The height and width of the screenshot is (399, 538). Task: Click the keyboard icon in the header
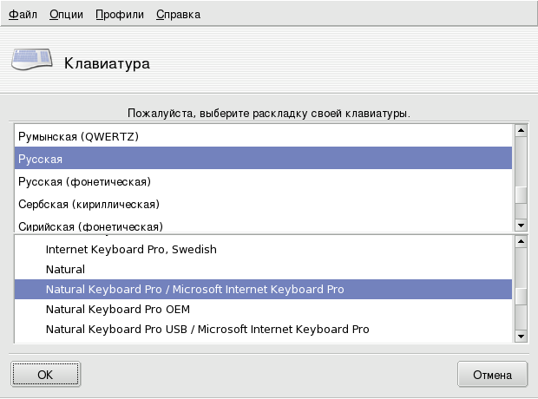(31, 62)
